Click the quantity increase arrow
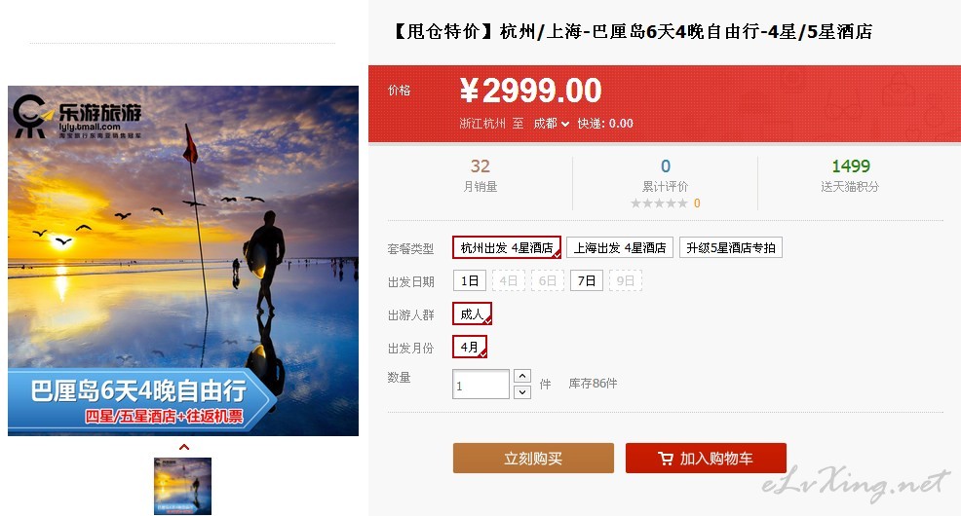Image resolution: width=961 pixels, height=516 pixels. [522, 376]
